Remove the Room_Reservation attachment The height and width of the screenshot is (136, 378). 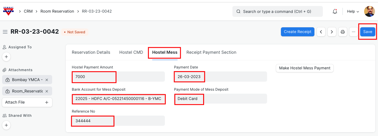pos(47,91)
